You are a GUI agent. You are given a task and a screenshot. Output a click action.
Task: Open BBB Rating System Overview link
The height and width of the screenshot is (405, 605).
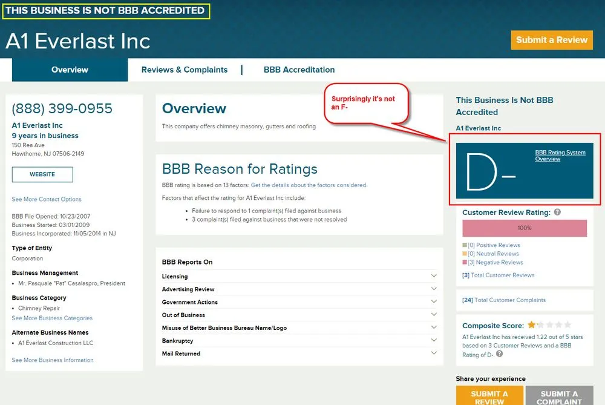click(560, 156)
